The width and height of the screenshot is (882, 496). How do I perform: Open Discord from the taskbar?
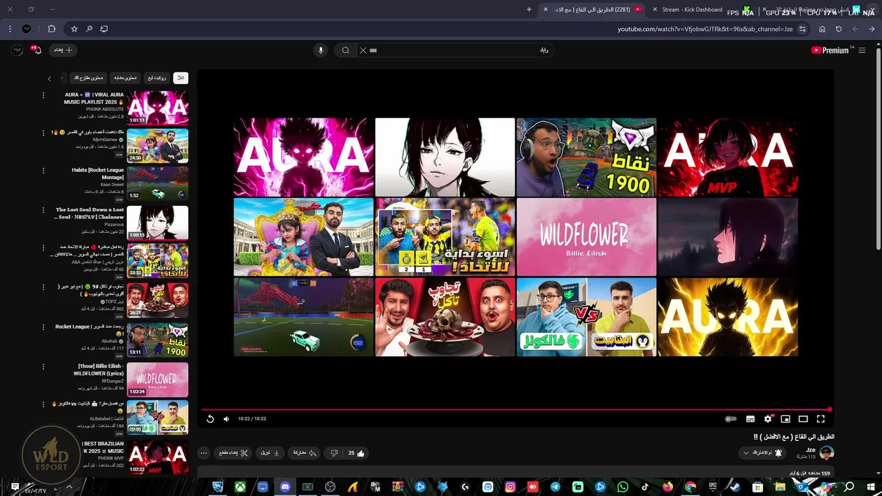[x=285, y=487]
